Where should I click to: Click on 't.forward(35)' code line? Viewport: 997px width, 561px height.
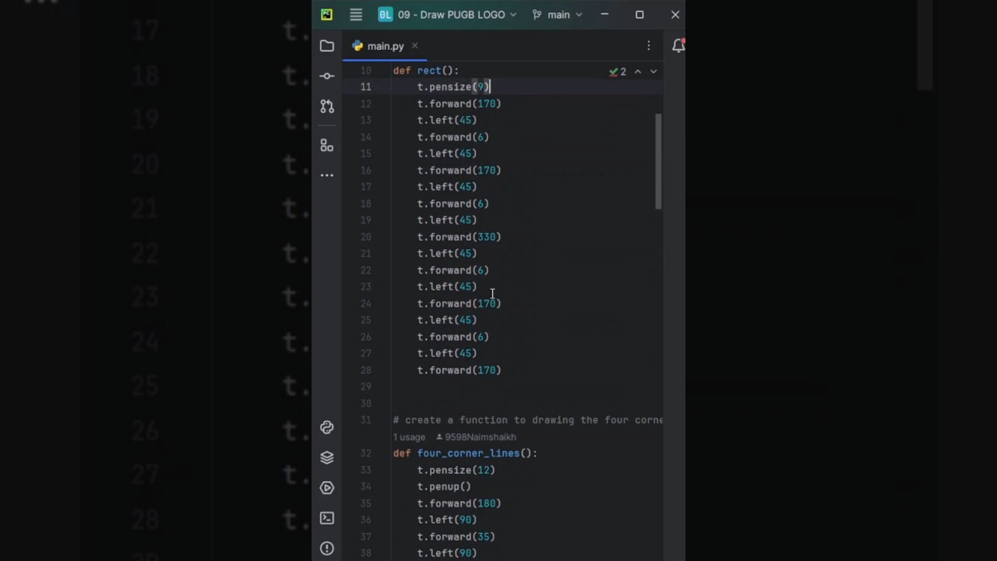point(456,537)
